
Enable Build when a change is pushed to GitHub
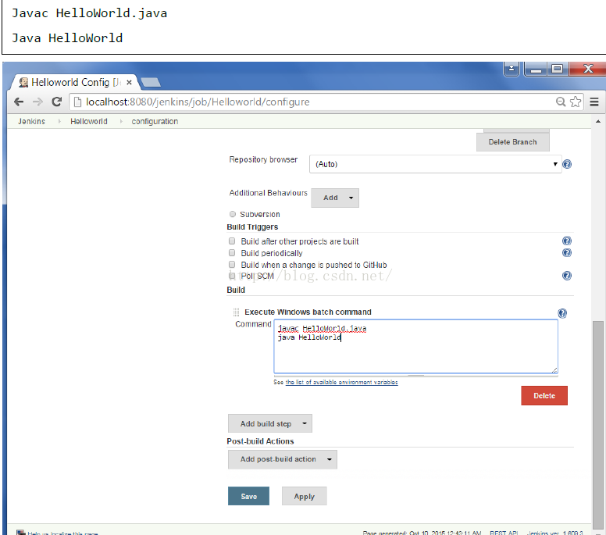coord(232,265)
